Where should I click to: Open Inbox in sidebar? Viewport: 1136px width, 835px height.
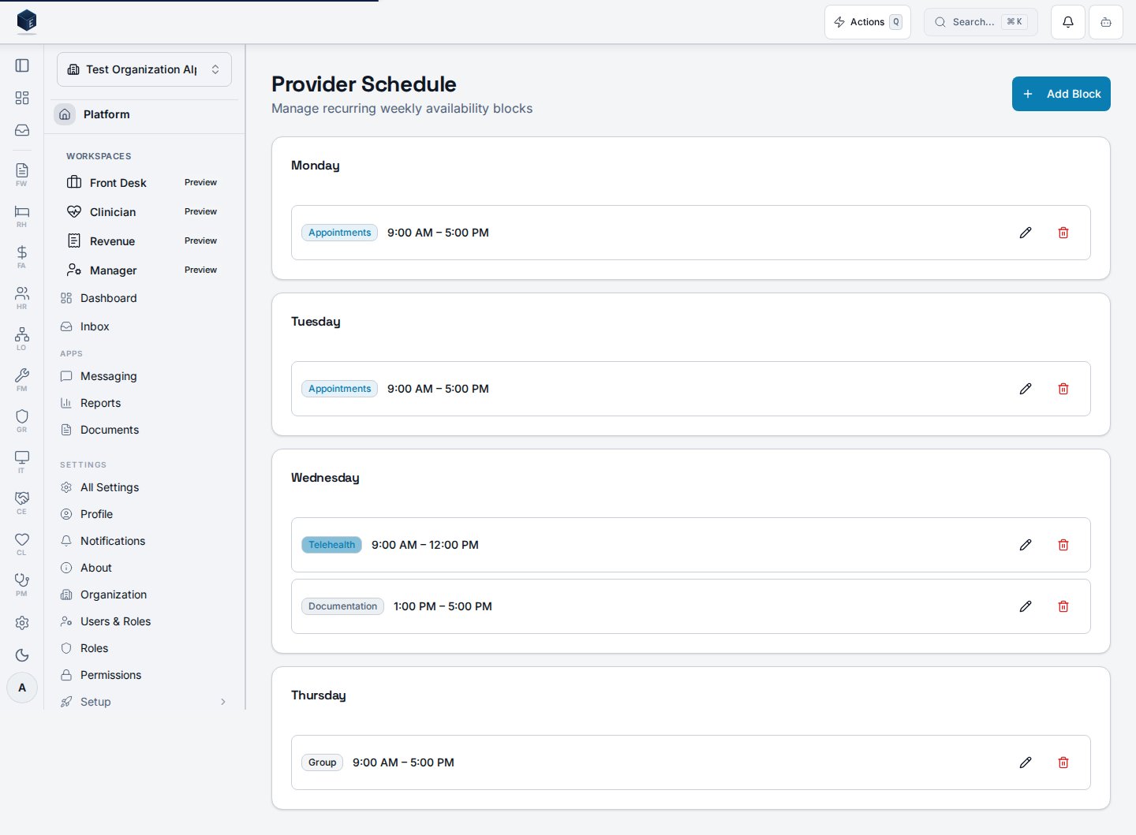click(144, 326)
